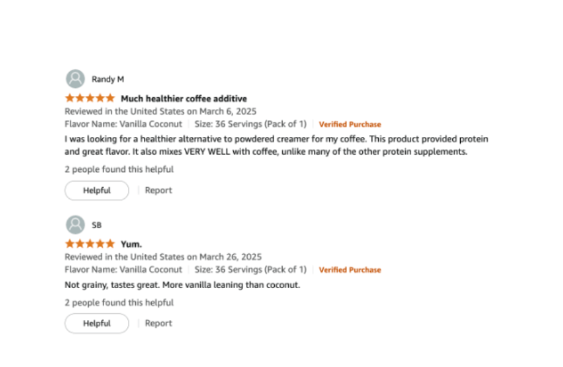Open Report options for Randy M's review
The width and height of the screenshot is (563, 367).
tap(158, 190)
